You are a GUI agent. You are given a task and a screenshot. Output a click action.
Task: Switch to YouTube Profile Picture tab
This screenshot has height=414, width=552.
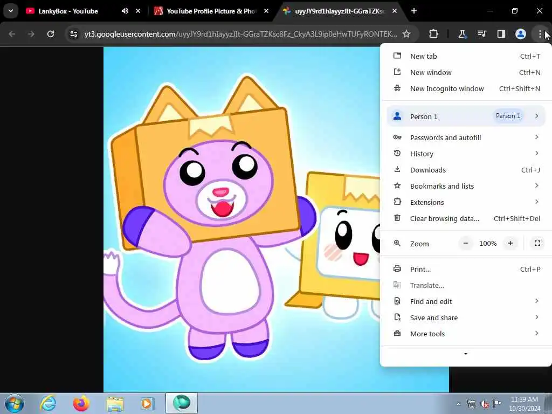point(211,11)
